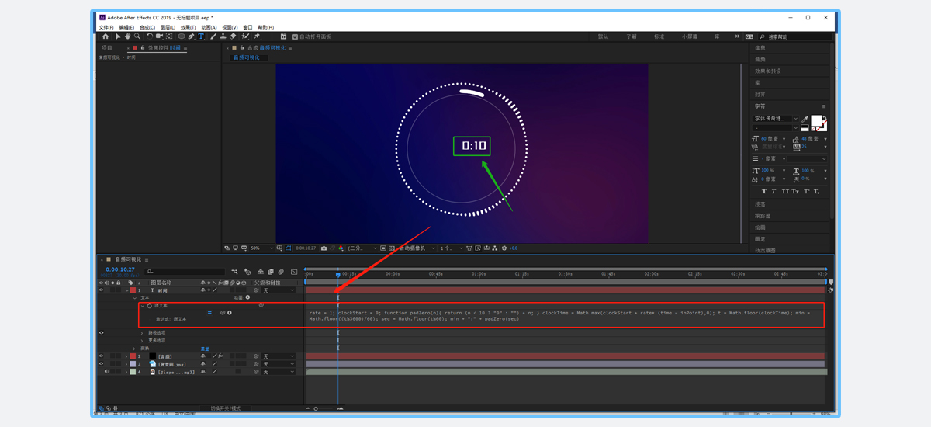The image size is (931, 427).
Task: Click the eyedropper in Character panel
Action: [x=805, y=119]
